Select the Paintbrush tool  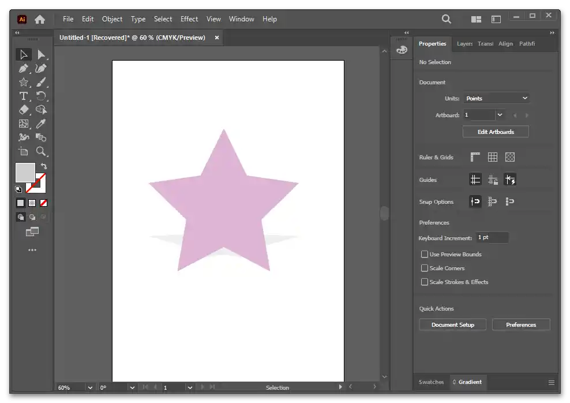(x=41, y=82)
